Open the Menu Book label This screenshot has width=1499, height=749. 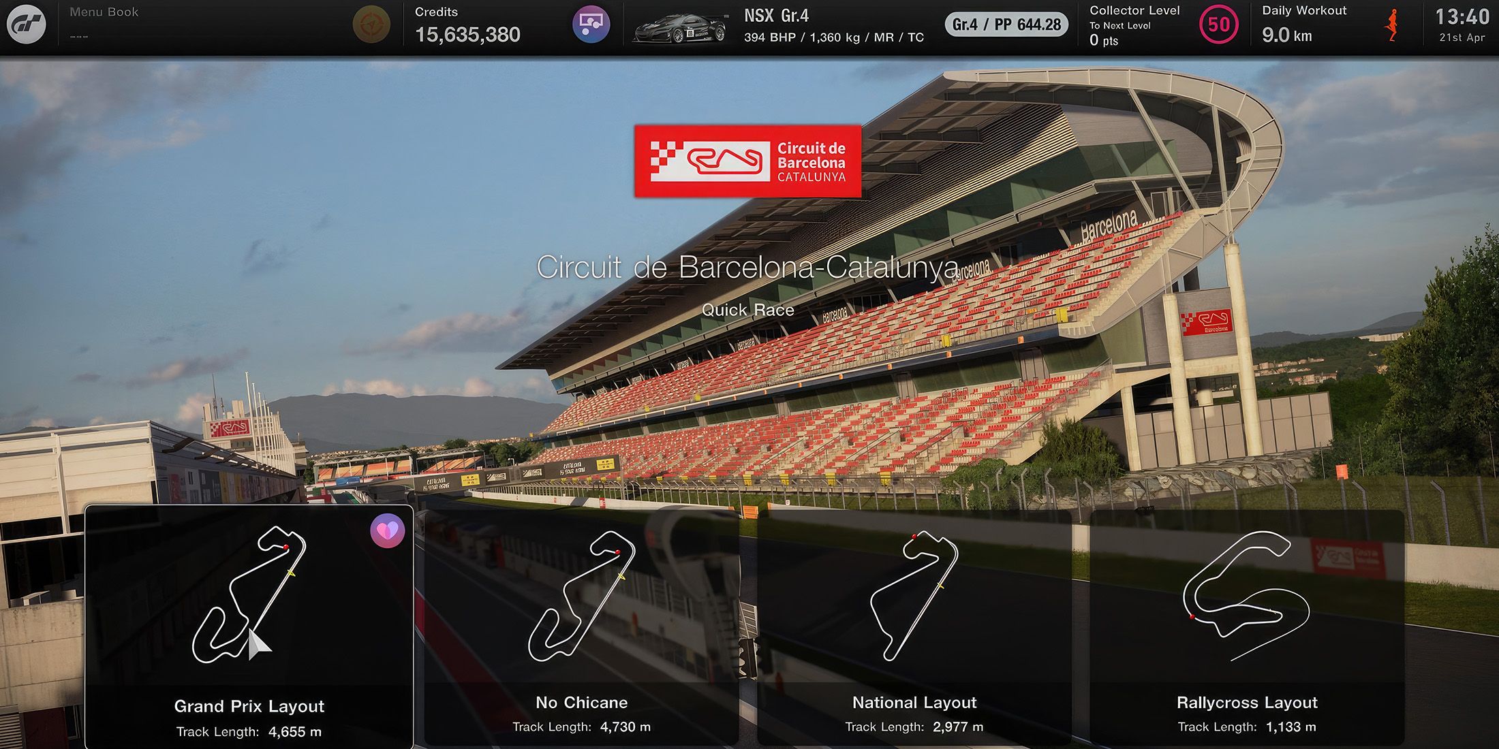104,12
